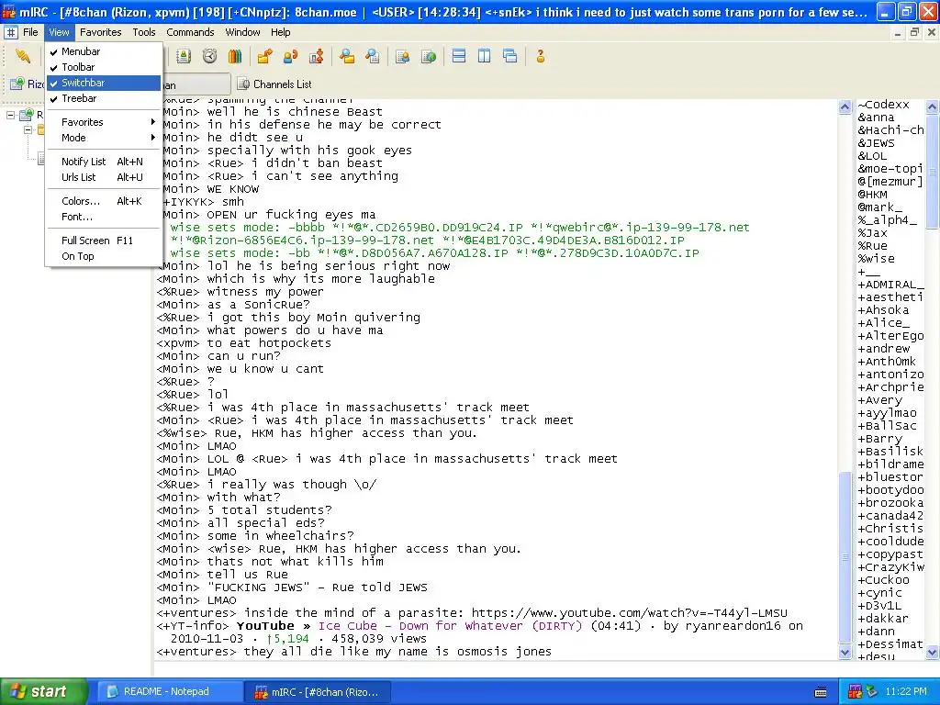Image resolution: width=940 pixels, height=705 pixels.
Task: Click chat scrollbar down arrow
Action: 845,653
